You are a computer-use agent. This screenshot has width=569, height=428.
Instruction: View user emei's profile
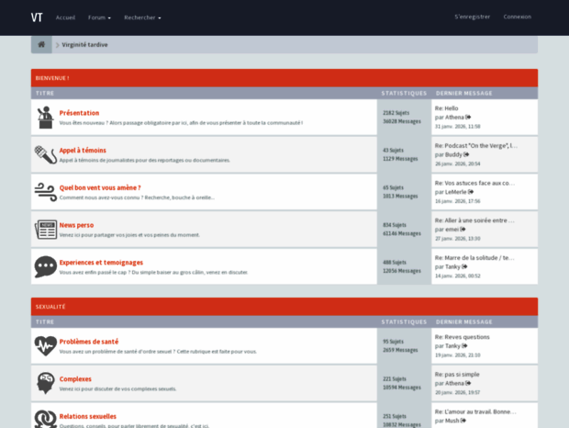[452, 230]
